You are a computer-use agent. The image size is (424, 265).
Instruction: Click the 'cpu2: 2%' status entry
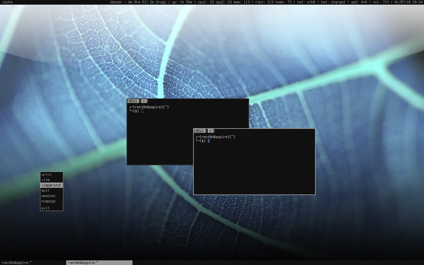coord(224,2)
